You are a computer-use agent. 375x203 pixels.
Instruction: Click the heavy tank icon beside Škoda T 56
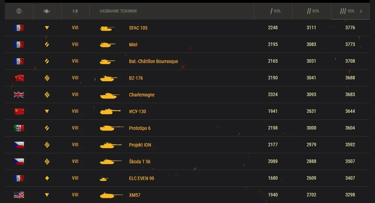click(x=47, y=162)
